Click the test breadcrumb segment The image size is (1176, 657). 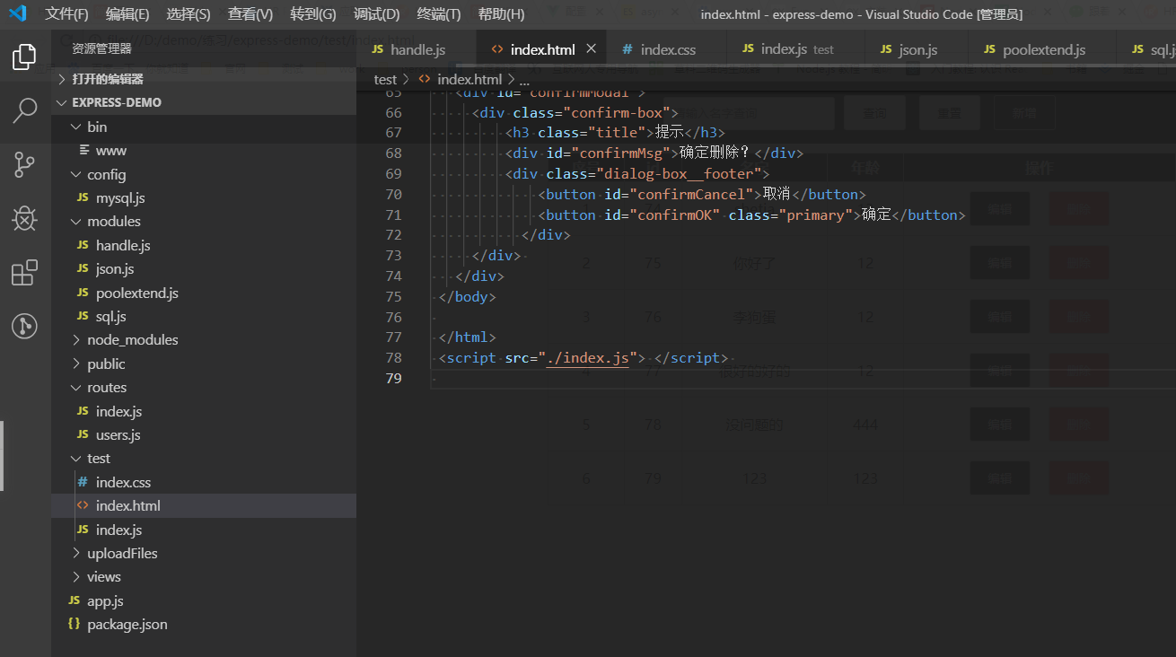(x=385, y=79)
